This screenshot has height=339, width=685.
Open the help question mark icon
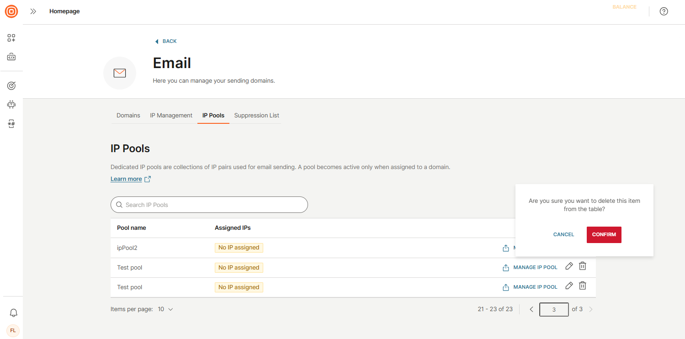(664, 11)
